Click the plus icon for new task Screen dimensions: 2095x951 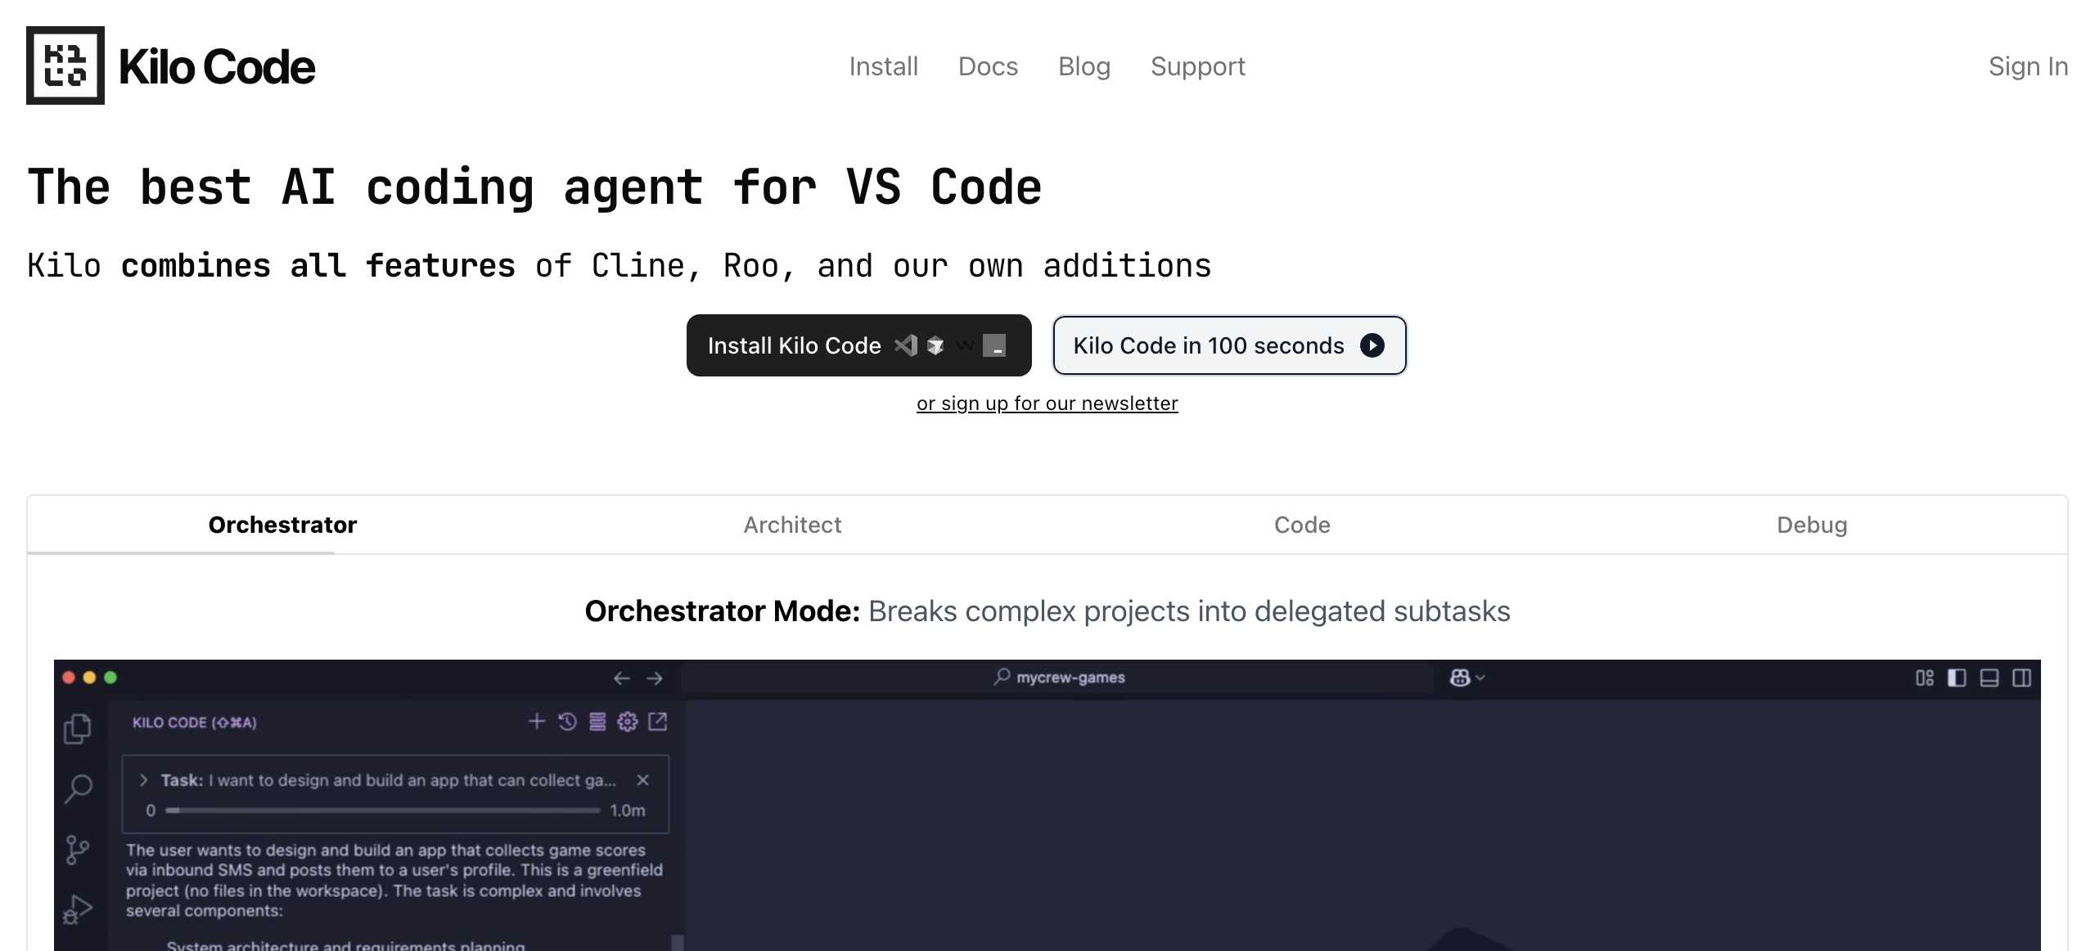coord(537,721)
